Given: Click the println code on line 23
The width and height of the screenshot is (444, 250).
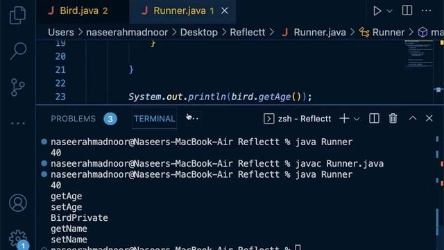Looking at the screenshot, I should click(x=207, y=97).
